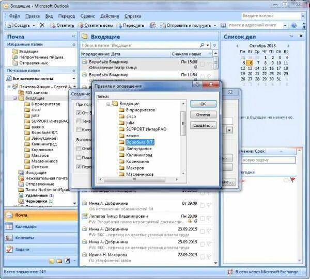The height and width of the screenshot is (279, 310).
Task: Click OK in Правила и оповещения dialog
Action: pos(203,104)
